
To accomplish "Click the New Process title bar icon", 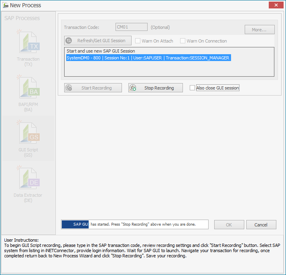I will coord(5,5).
